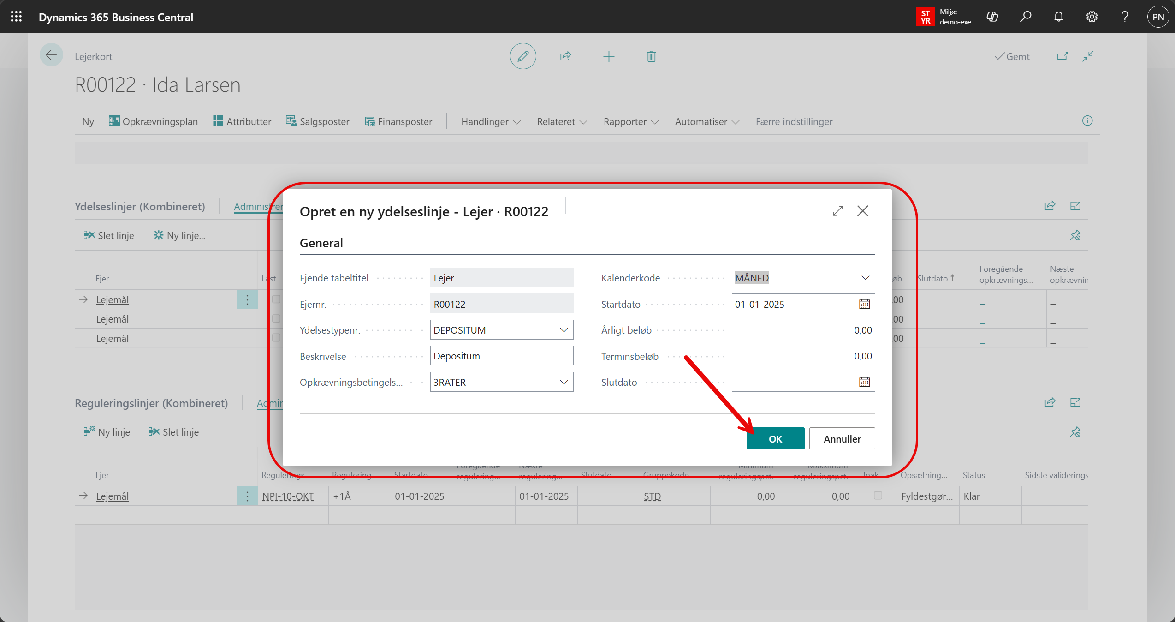Click the trash delete icon

click(651, 56)
